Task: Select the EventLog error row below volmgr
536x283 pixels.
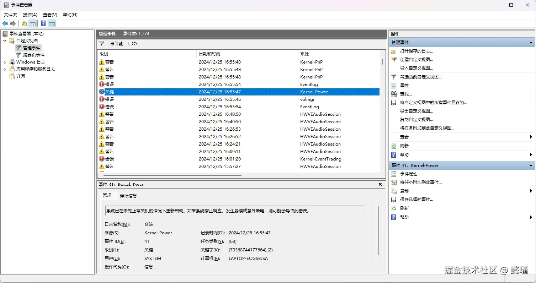Action: tap(239, 107)
